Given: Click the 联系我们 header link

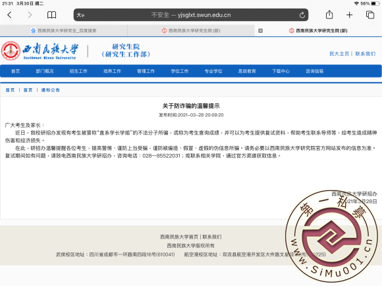Looking at the screenshot, I should point(365,54).
